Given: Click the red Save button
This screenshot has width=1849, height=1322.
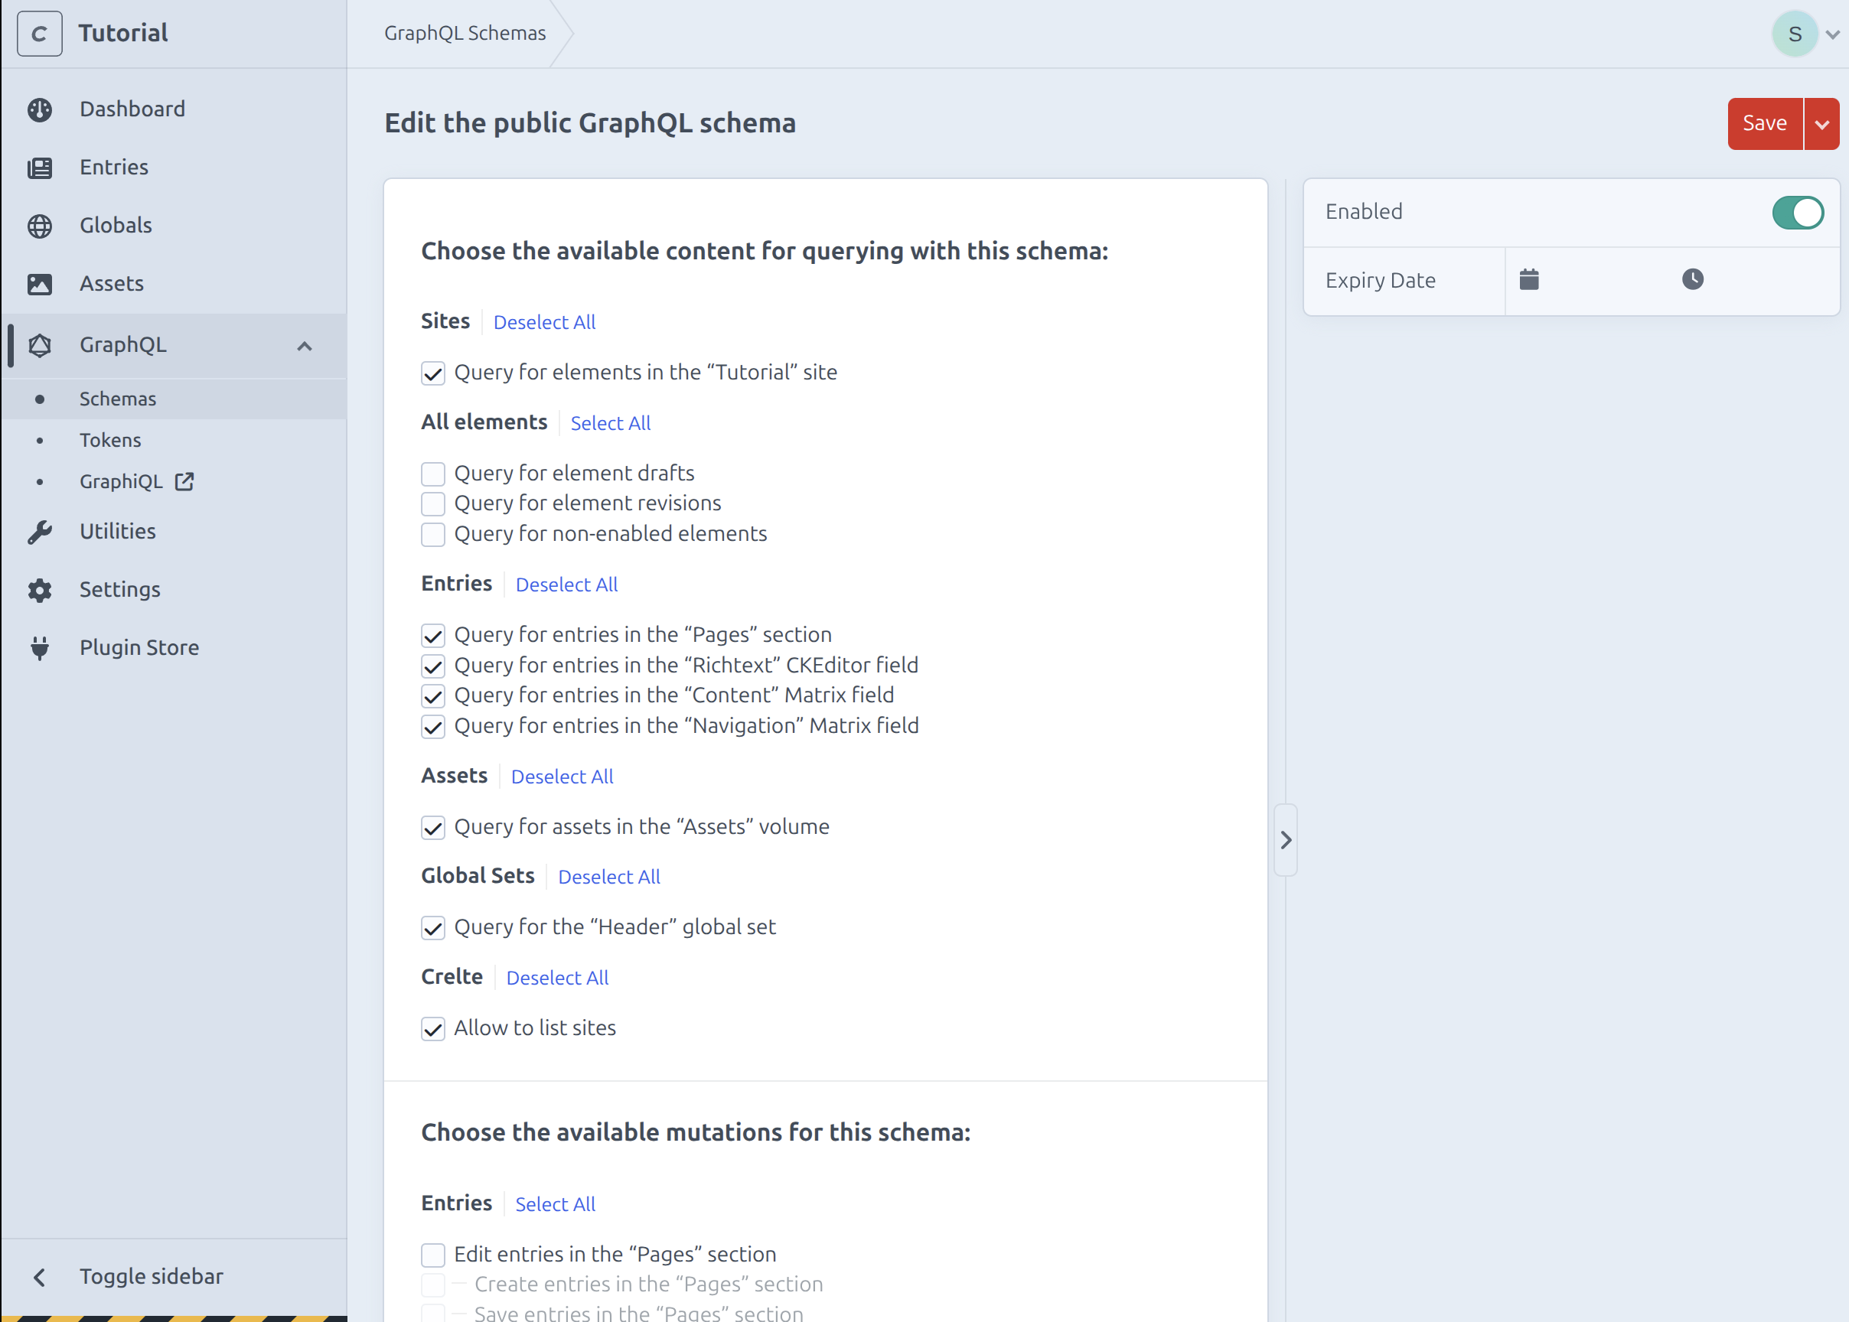Looking at the screenshot, I should [x=1763, y=124].
